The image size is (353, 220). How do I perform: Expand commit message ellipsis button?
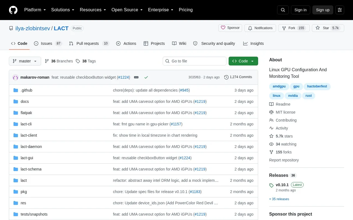coord(136,77)
